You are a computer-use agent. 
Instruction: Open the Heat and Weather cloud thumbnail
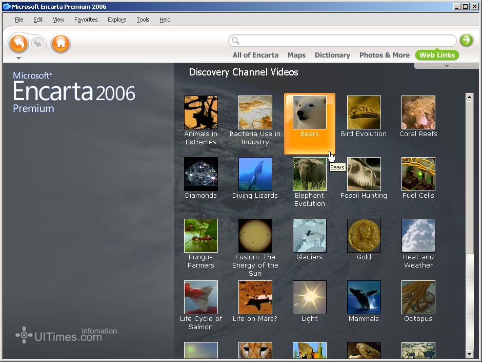point(418,236)
